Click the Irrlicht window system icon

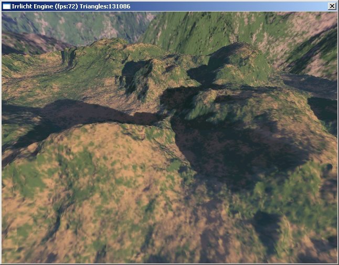point(6,6)
